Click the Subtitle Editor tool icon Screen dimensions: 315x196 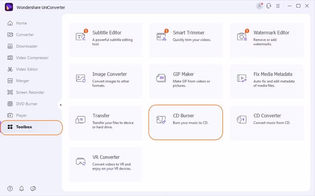[81, 36]
